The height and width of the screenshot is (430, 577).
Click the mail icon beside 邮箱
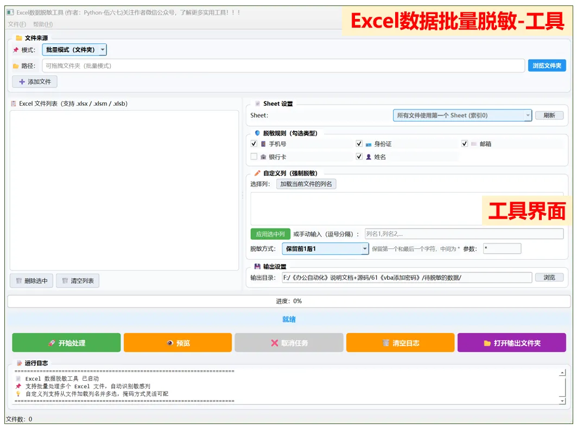[474, 144]
